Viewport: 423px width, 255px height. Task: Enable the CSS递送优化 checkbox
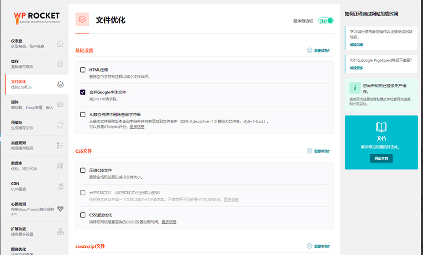(83, 215)
